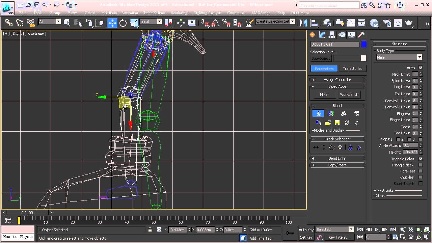Click Body Horizontal in Track Selection

[x=316, y=147]
